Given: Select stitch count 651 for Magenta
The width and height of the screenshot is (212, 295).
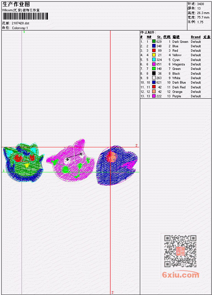Looking at the screenshot, I should point(159,64).
